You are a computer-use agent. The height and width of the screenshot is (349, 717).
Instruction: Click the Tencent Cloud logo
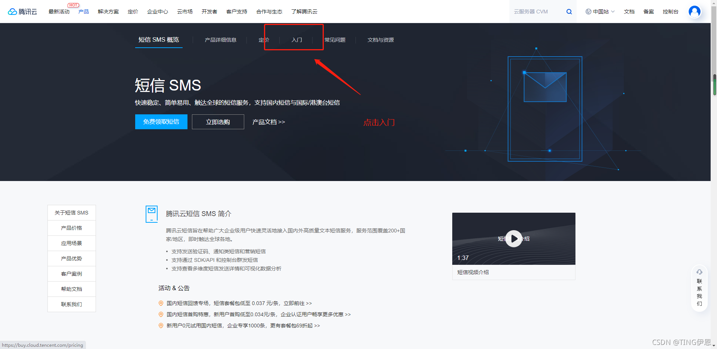tap(22, 12)
